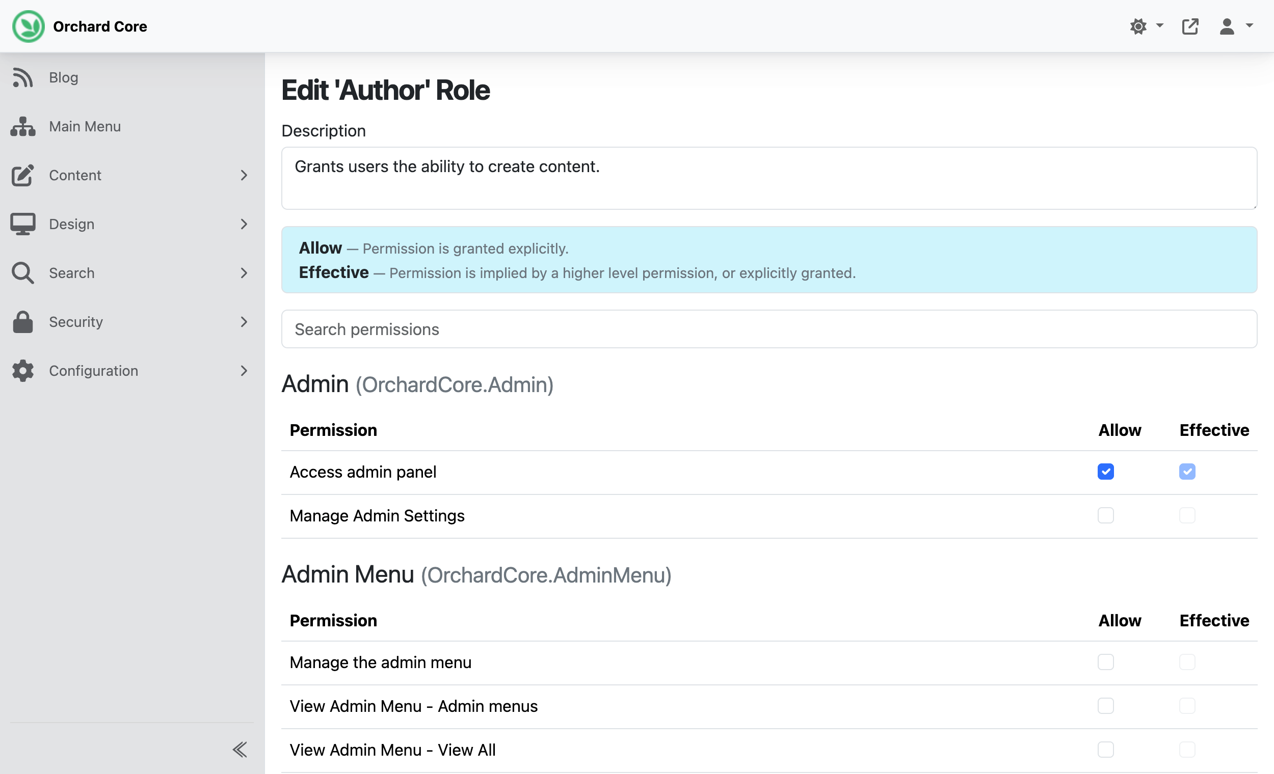
Task: Click the Search magnifier icon in sidebar
Action: [x=23, y=273]
